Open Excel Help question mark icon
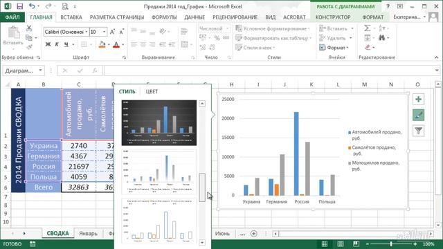Image resolution: width=443 pixels, height=249 pixels. [388, 6]
